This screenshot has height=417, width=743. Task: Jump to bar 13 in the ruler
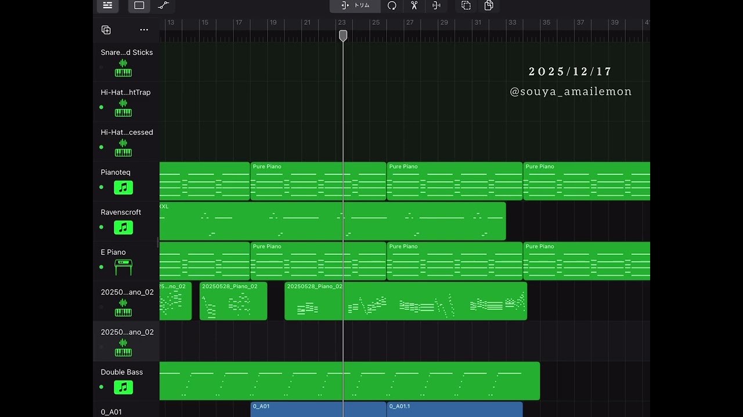[171, 23]
